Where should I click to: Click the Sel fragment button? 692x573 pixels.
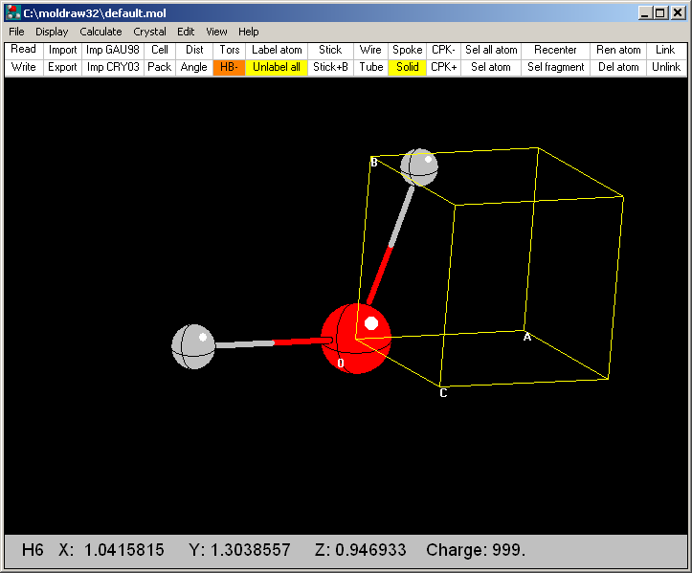click(x=556, y=67)
